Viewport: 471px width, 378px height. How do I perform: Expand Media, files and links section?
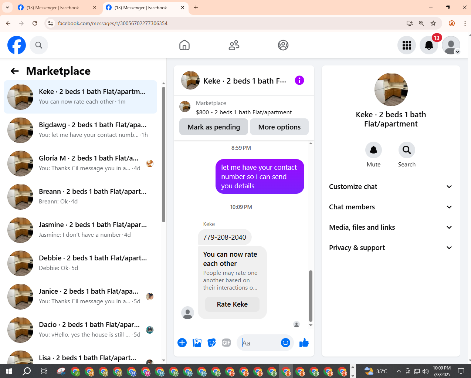pos(391,227)
